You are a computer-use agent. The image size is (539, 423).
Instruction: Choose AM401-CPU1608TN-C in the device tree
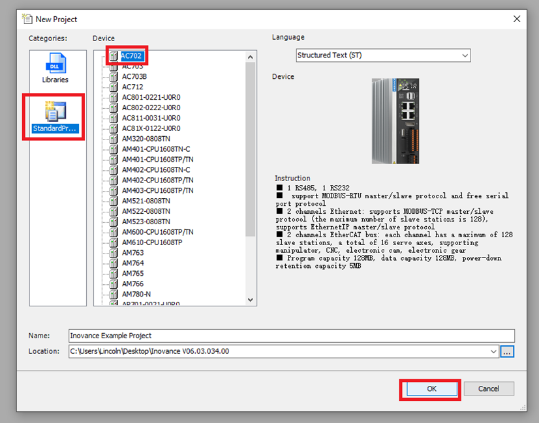[x=156, y=149]
